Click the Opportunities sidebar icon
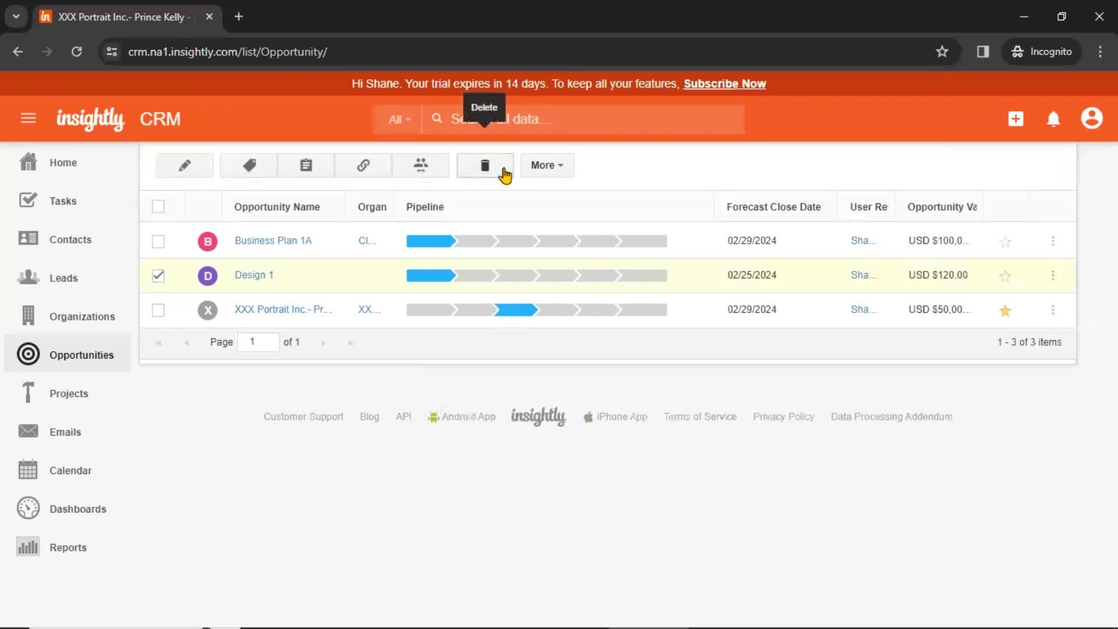The image size is (1118, 629). (x=27, y=354)
